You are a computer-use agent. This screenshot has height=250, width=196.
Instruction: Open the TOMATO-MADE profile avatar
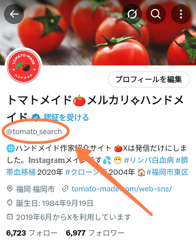(x=24, y=66)
